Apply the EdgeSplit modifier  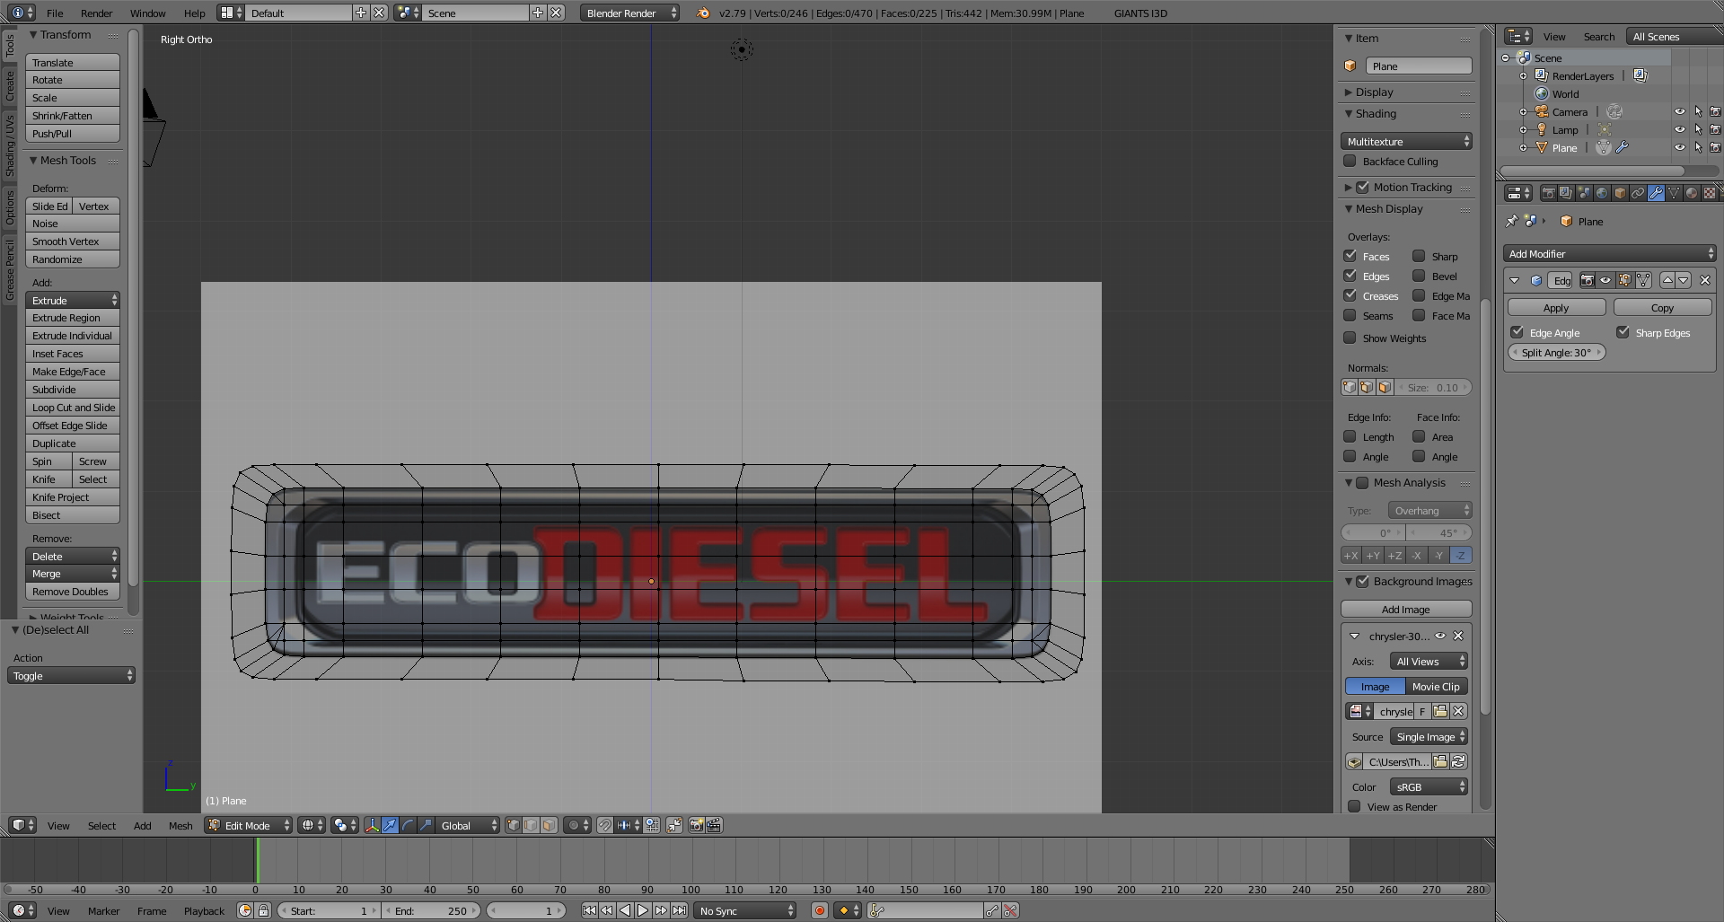(x=1556, y=307)
